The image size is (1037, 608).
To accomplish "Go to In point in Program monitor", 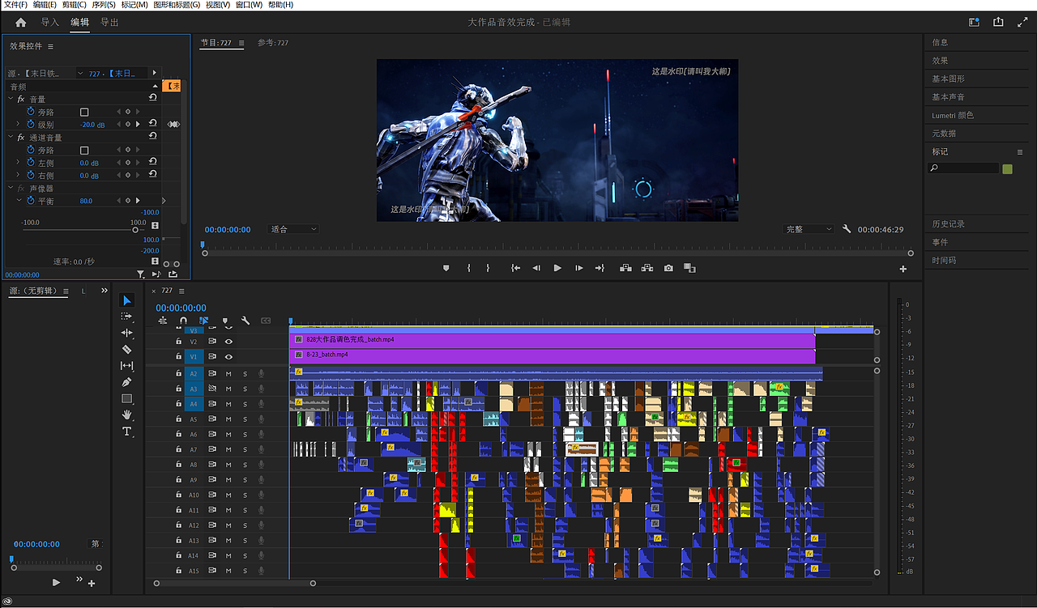I will (515, 268).
